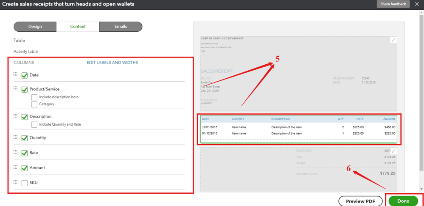Click the drag handle beside Quantity
The width and height of the screenshot is (424, 206).
[x=15, y=137]
